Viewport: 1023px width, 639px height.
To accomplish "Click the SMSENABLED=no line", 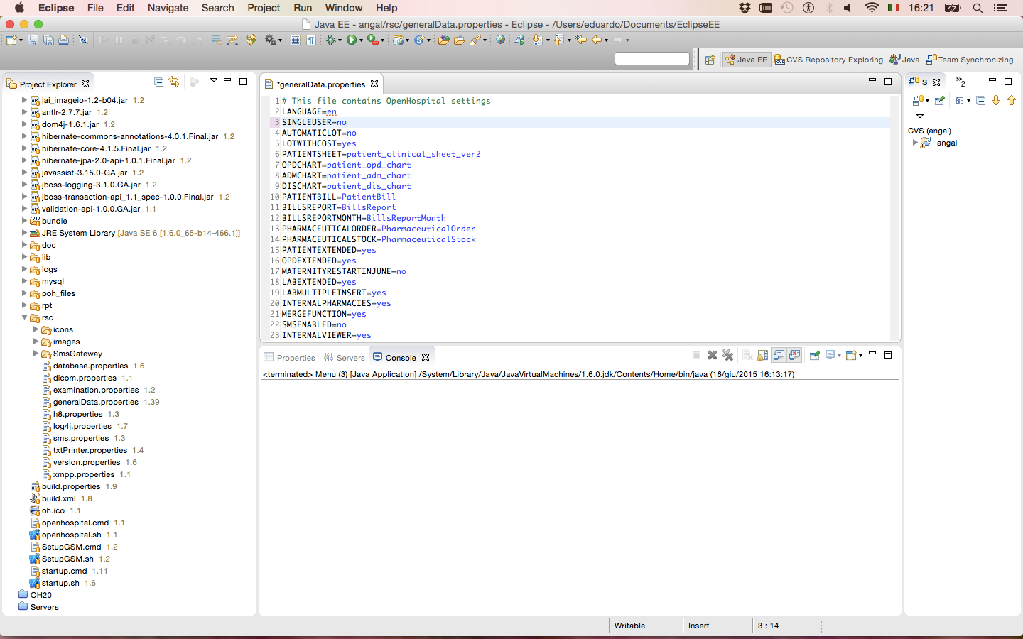I will click(314, 324).
